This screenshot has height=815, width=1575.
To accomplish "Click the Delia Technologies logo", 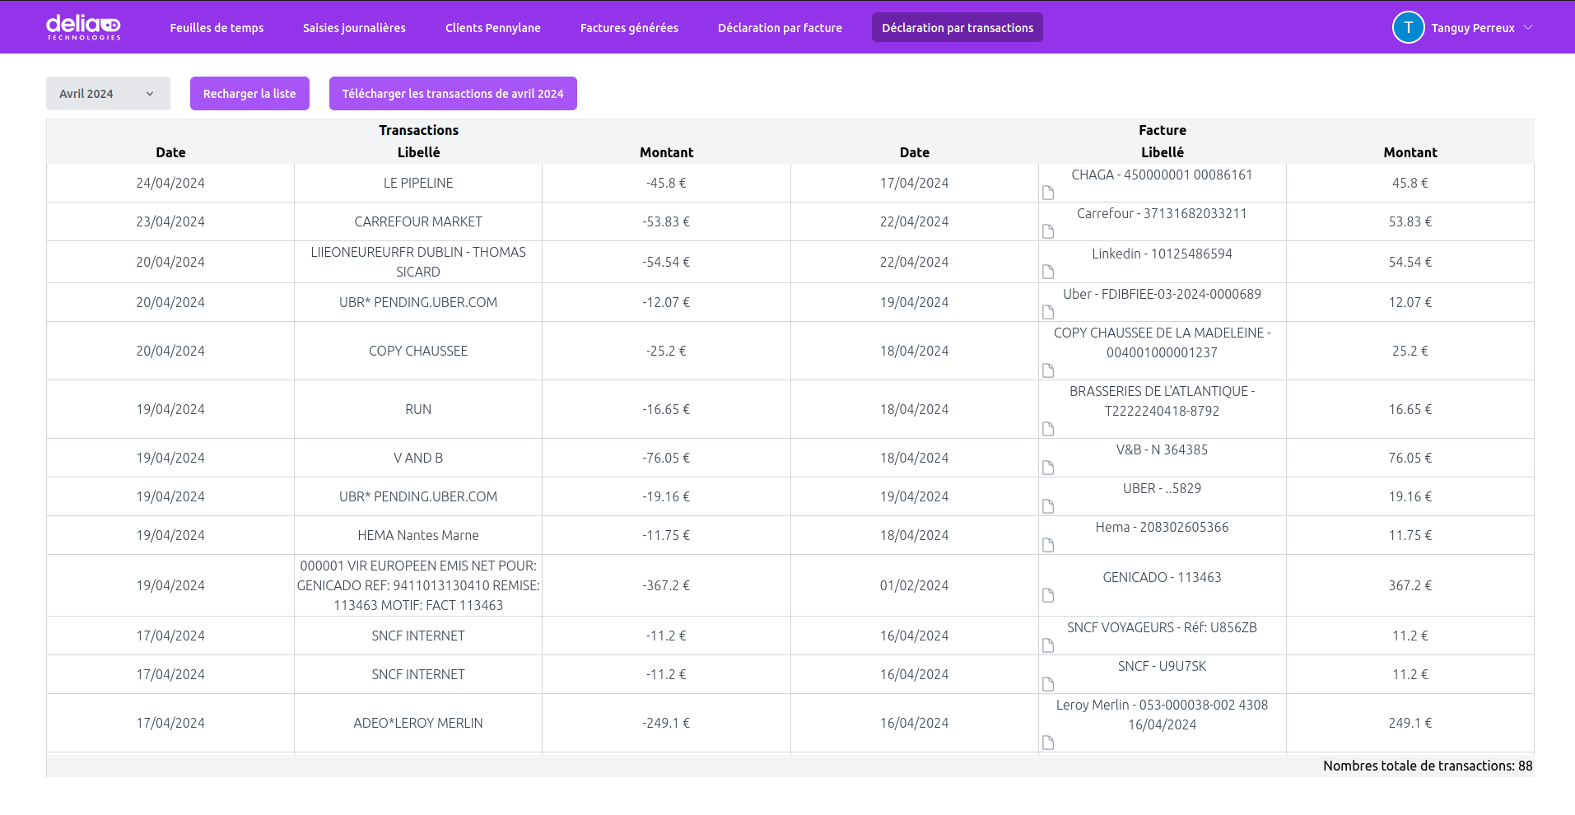I will coord(83,27).
